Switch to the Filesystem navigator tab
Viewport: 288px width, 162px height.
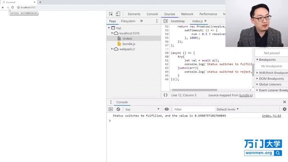(128, 21)
